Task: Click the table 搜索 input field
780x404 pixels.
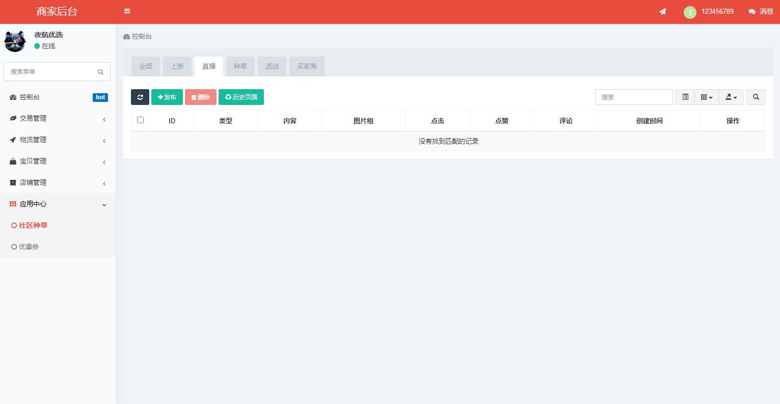Action: tap(633, 97)
